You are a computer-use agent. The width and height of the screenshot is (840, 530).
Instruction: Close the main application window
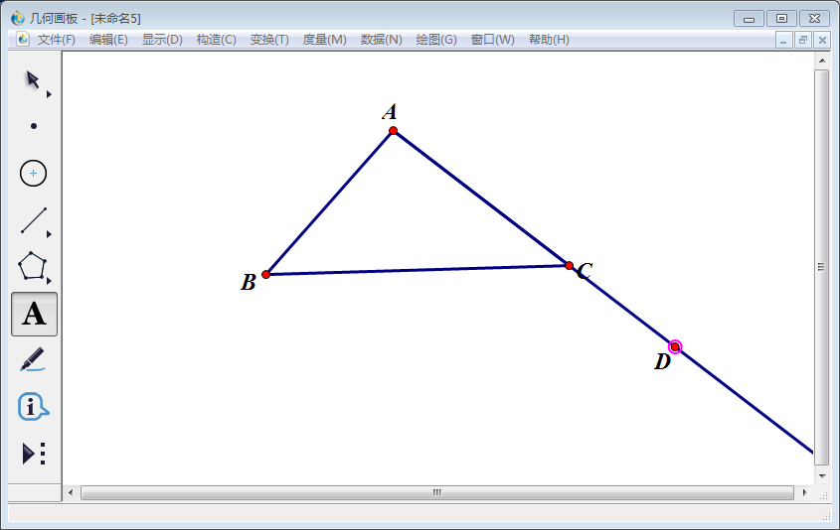(814, 19)
